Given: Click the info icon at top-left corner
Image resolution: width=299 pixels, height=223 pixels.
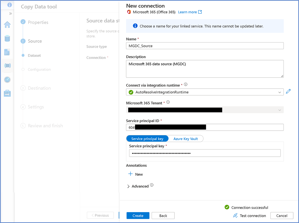Looking at the screenshot, I should pos(9,5).
